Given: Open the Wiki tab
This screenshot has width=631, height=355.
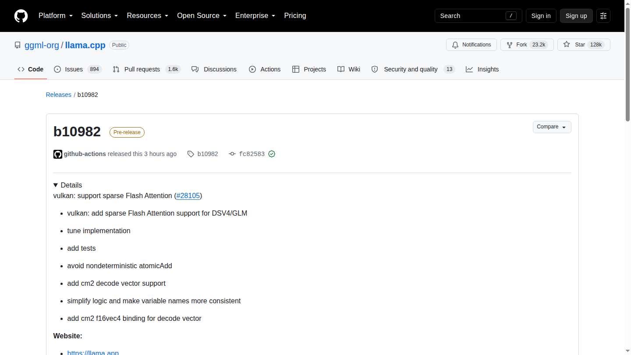Looking at the screenshot, I should pyautogui.click(x=349, y=69).
